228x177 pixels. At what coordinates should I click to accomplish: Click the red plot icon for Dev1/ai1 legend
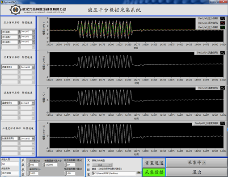[x=223, y=23]
